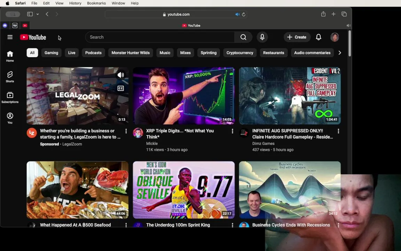Open Subscriptions in the sidebar

10,98
